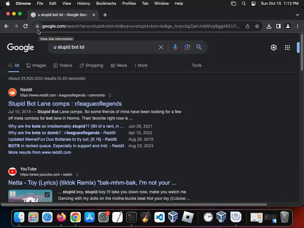
Task: Open Firefox from the Dock
Action: (61, 217)
